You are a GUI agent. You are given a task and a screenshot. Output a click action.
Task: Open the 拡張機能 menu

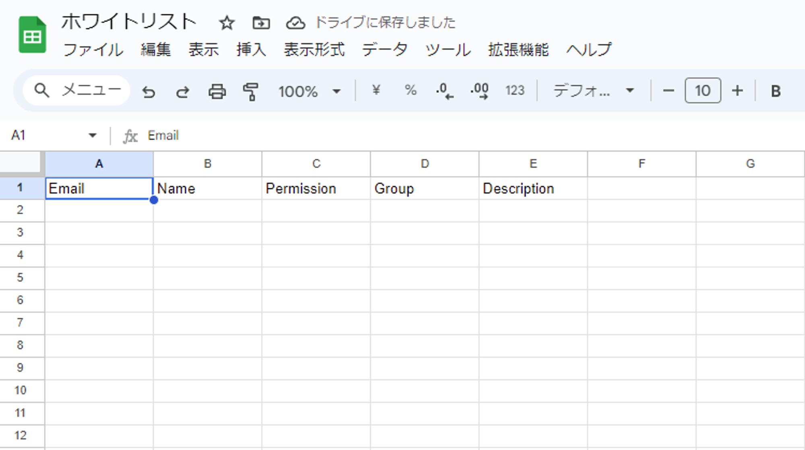518,50
